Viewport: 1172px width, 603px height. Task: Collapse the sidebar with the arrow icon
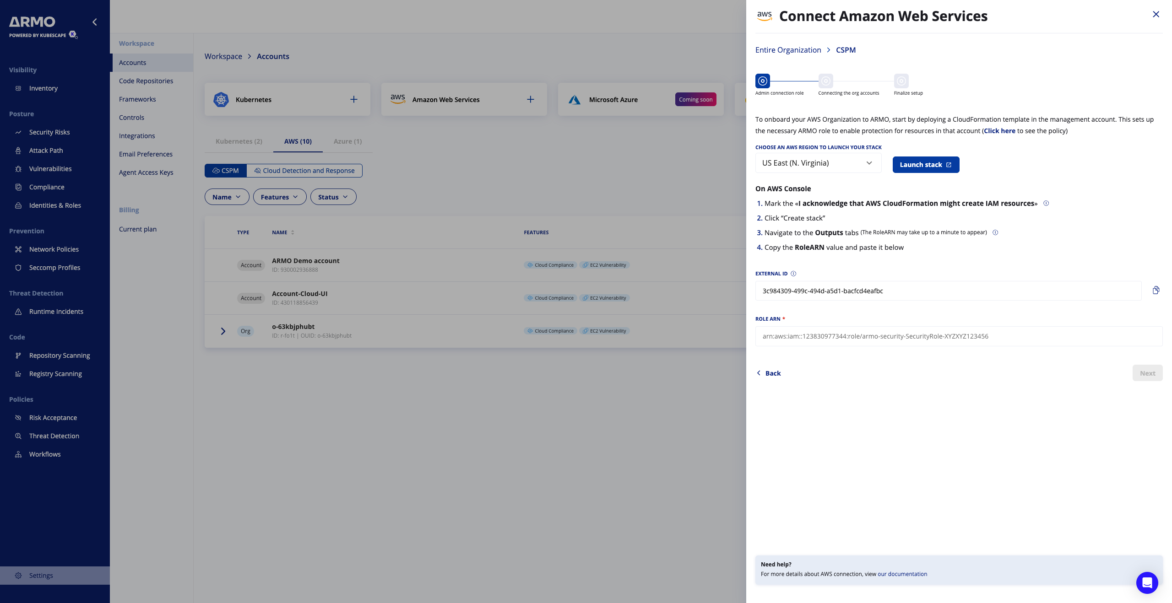click(x=95, y=22)
